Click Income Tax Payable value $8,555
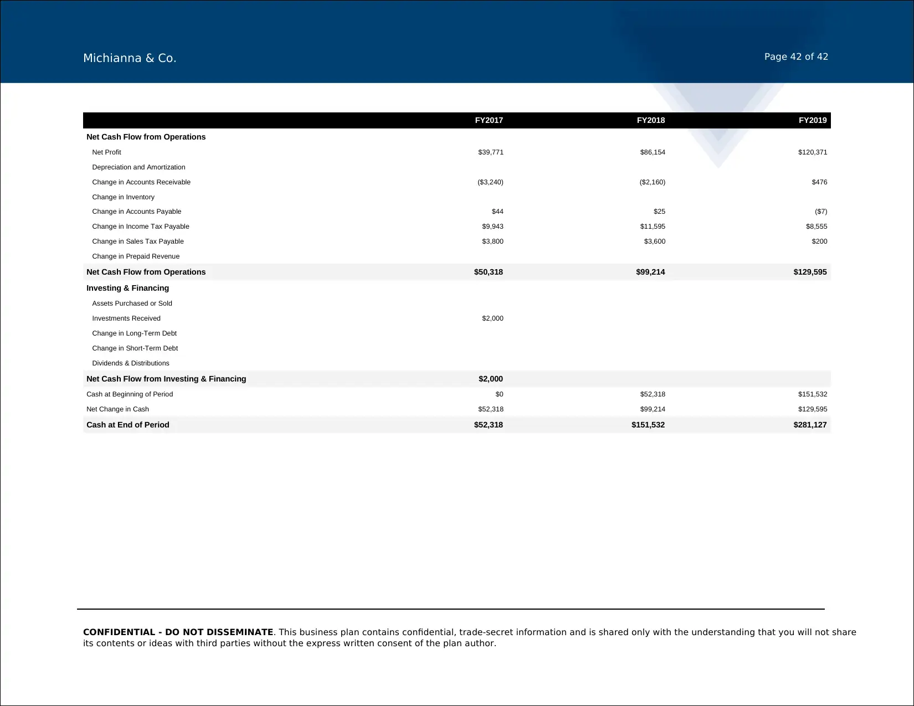914x706 pixels. pos(817,226)
